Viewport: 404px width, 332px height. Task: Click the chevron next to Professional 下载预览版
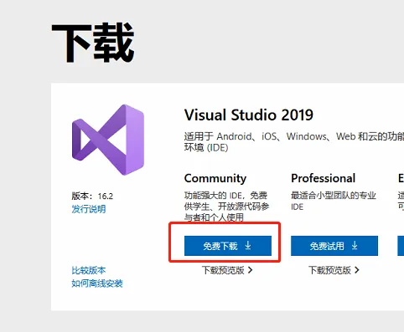pos(357,270)
